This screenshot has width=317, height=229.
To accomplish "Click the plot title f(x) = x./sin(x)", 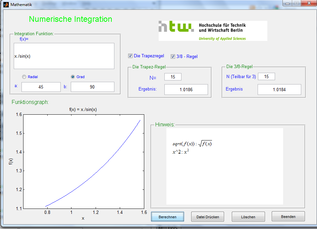I will 83,110.
